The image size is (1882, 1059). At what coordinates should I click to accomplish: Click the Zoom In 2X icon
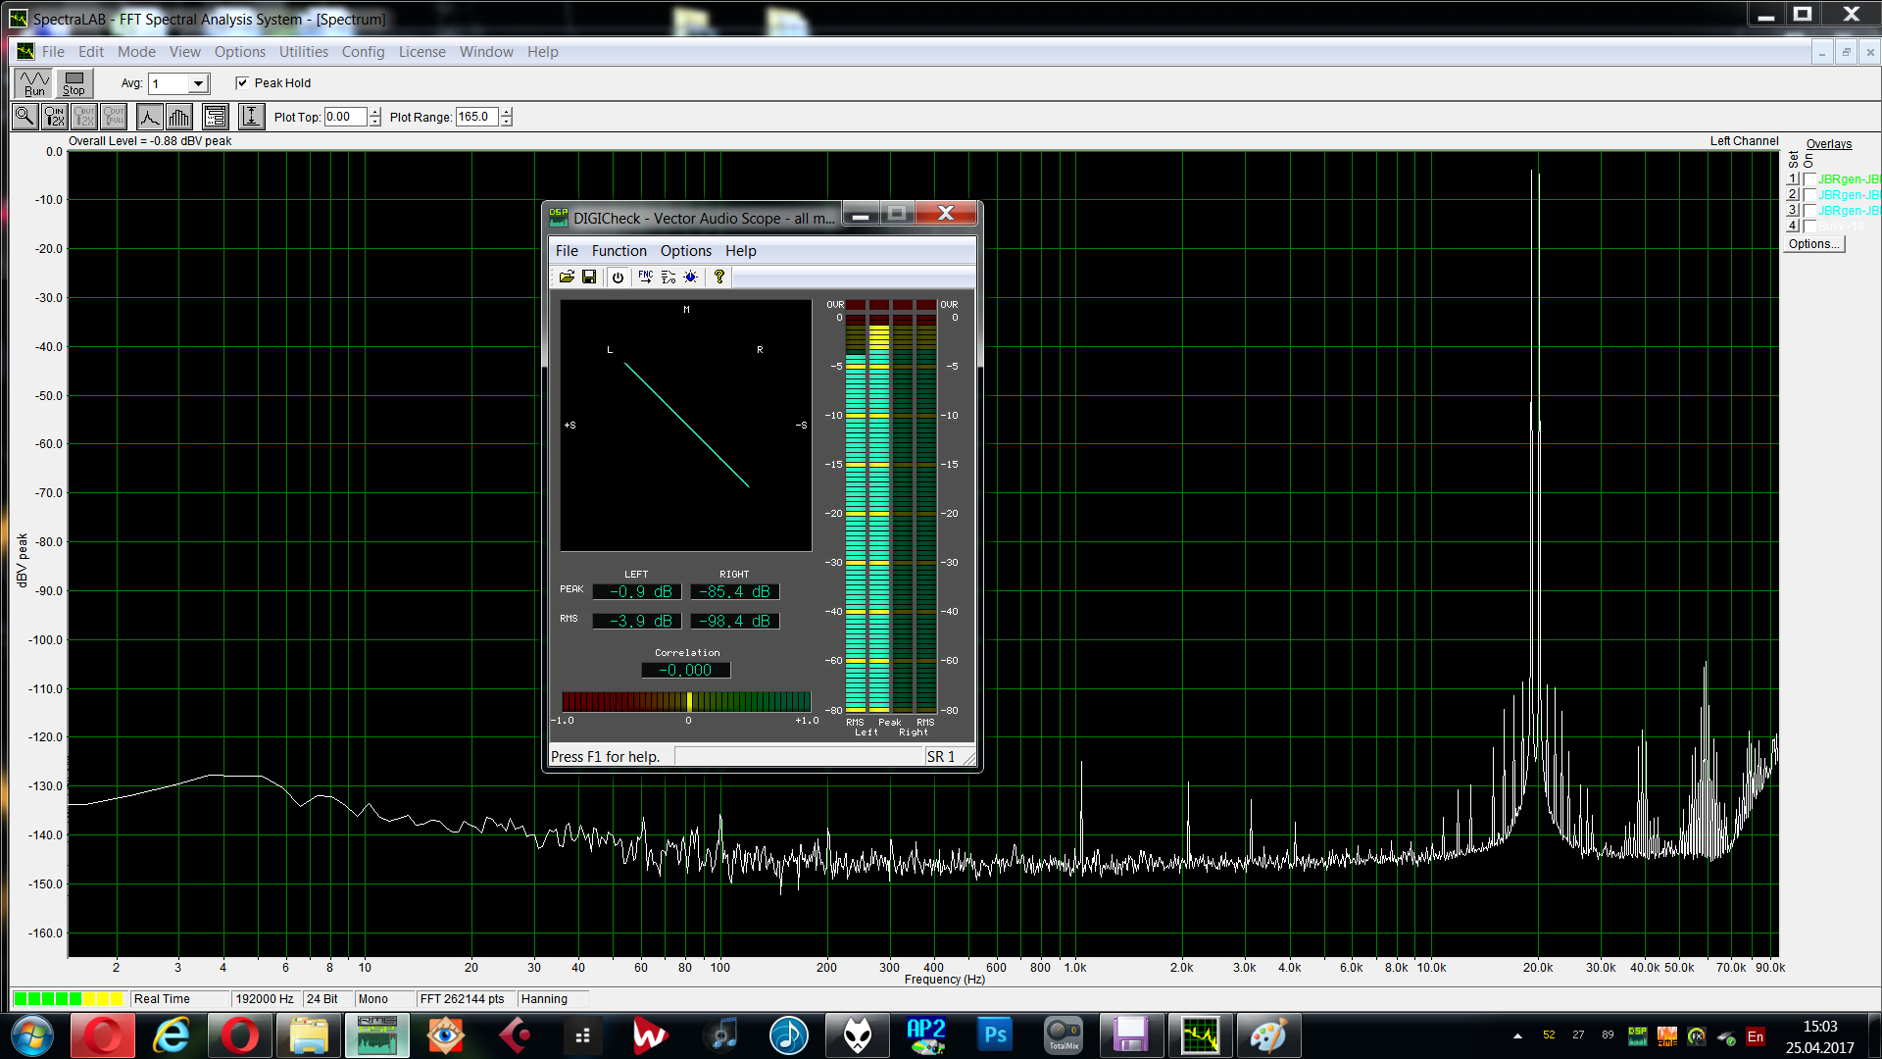[55, 117]
